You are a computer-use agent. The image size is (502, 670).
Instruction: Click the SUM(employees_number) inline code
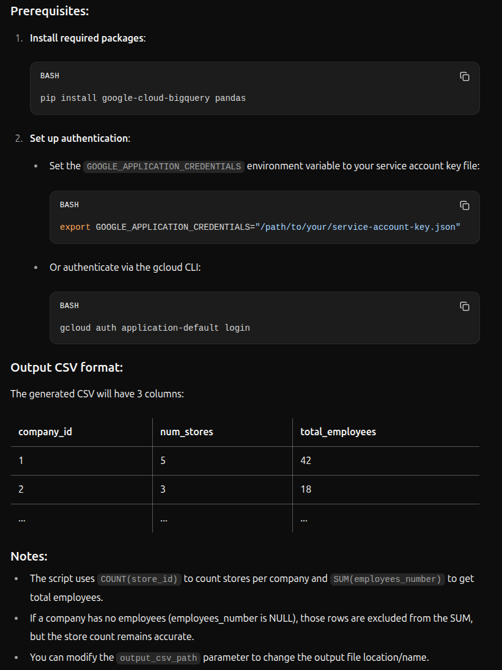388,579
